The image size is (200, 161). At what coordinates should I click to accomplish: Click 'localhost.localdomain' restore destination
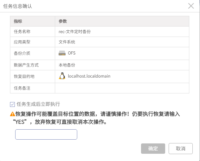click(89, 76)
